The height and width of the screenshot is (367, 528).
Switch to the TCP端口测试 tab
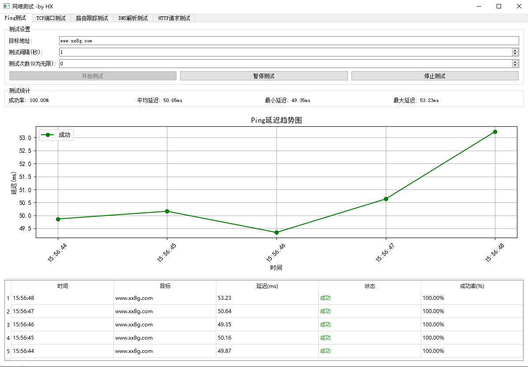click(51, 18)
